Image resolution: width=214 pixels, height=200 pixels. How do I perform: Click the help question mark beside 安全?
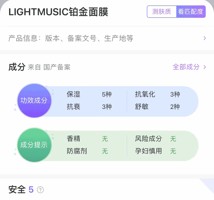[40, 190]
